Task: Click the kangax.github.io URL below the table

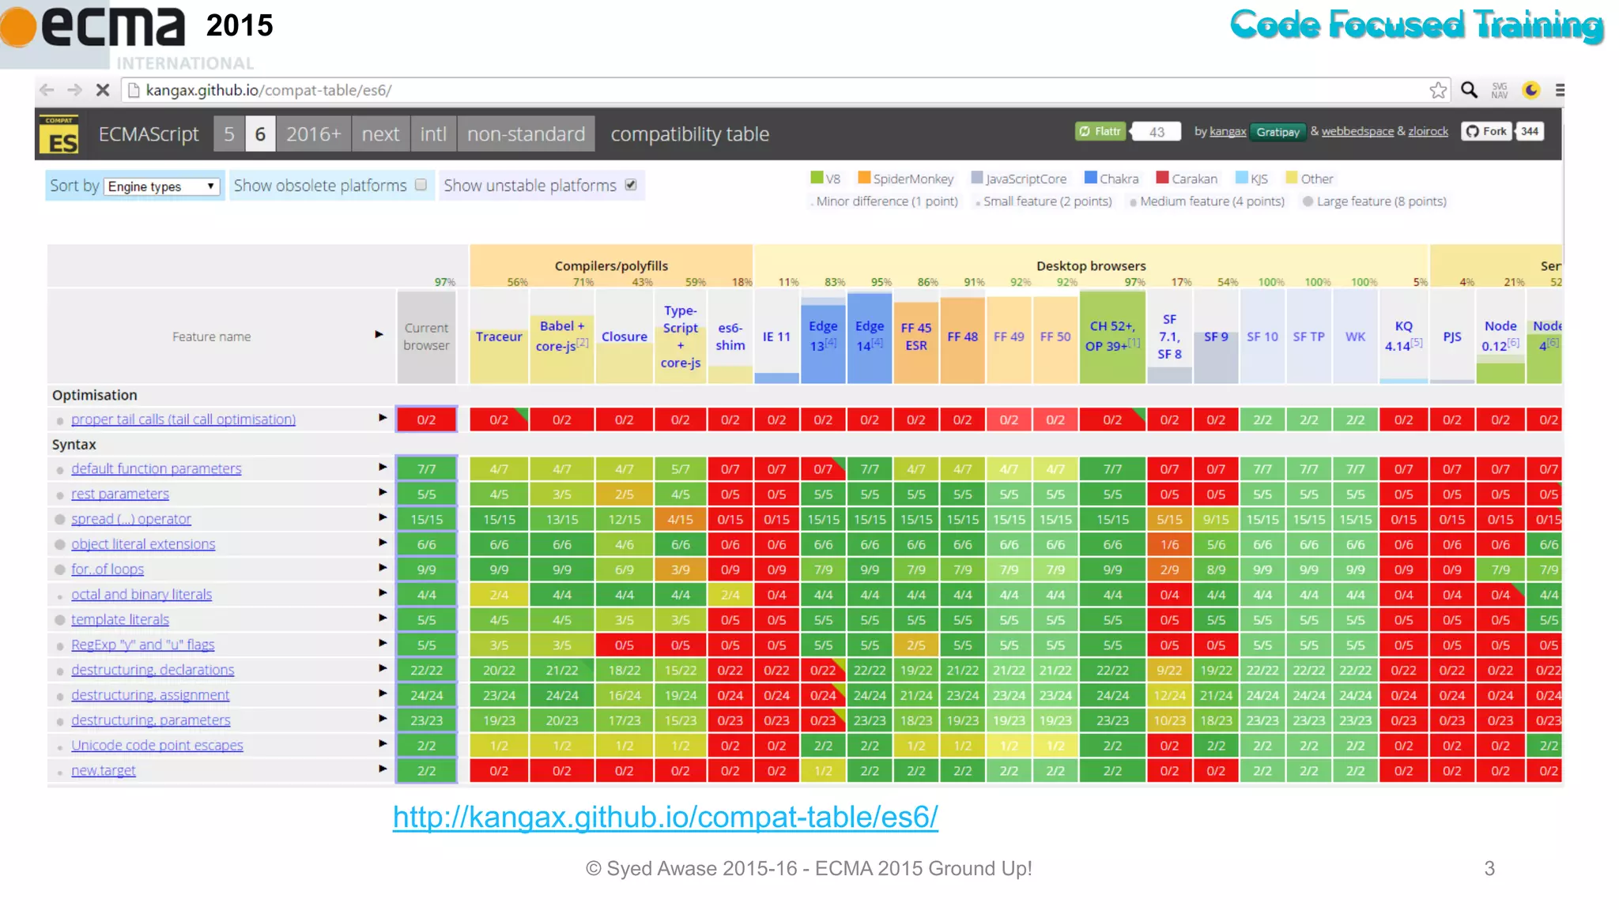Action: pyautogui.click(x=666, y=817)
